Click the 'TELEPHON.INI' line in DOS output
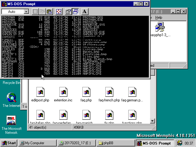196x147 pixels. 53,62
